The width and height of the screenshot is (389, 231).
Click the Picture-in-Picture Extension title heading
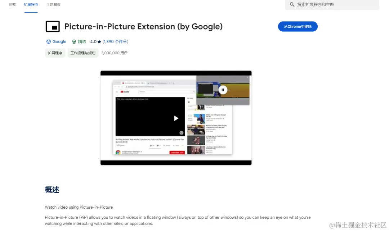tap(143, 27)
